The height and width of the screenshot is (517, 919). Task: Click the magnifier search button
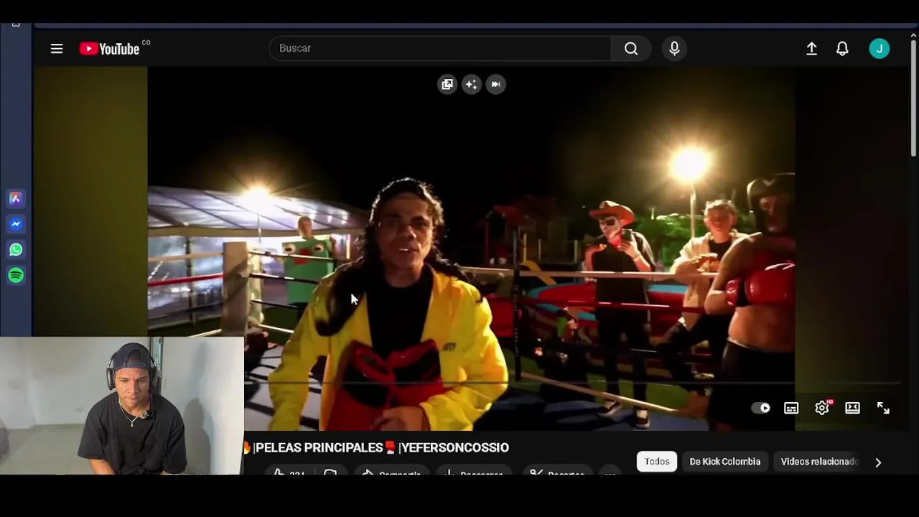(x=631, y=48)
